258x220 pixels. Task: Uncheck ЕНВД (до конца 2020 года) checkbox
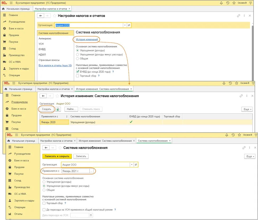[78, 72]
